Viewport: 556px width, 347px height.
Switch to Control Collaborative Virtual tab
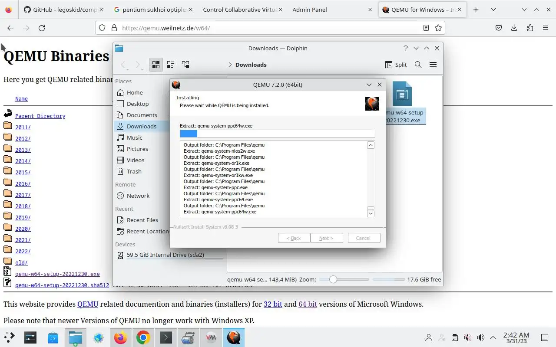coord(242,10)
